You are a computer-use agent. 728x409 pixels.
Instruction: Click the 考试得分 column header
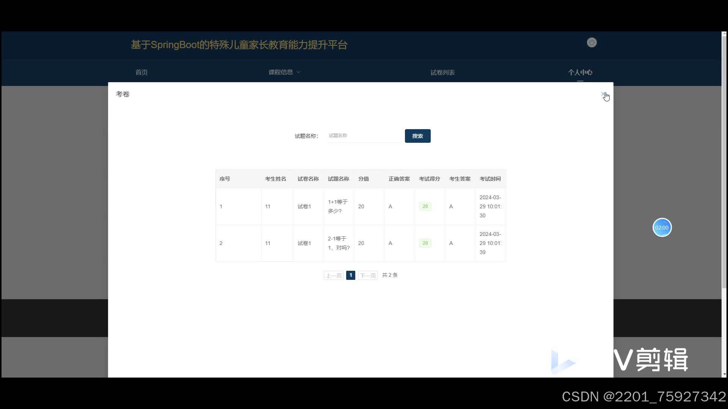coord(429,179)
